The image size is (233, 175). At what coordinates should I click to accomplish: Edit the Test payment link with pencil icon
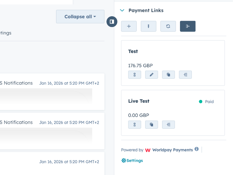click(x=152, y=75)
